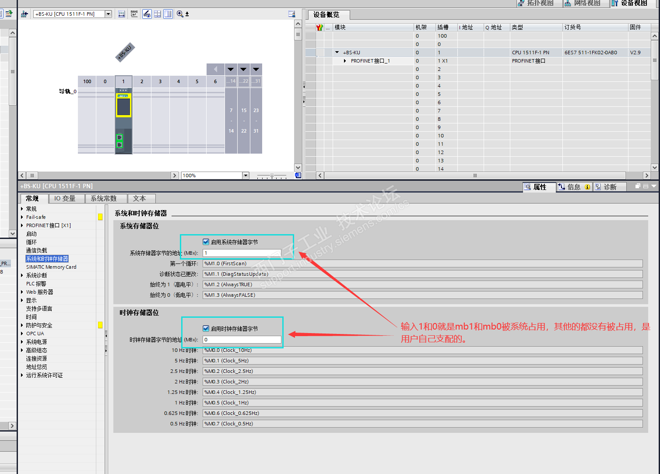Click the rack display toolbar icon
The width and height of the screenshot is (660, 474).
(x=122, y=14)
